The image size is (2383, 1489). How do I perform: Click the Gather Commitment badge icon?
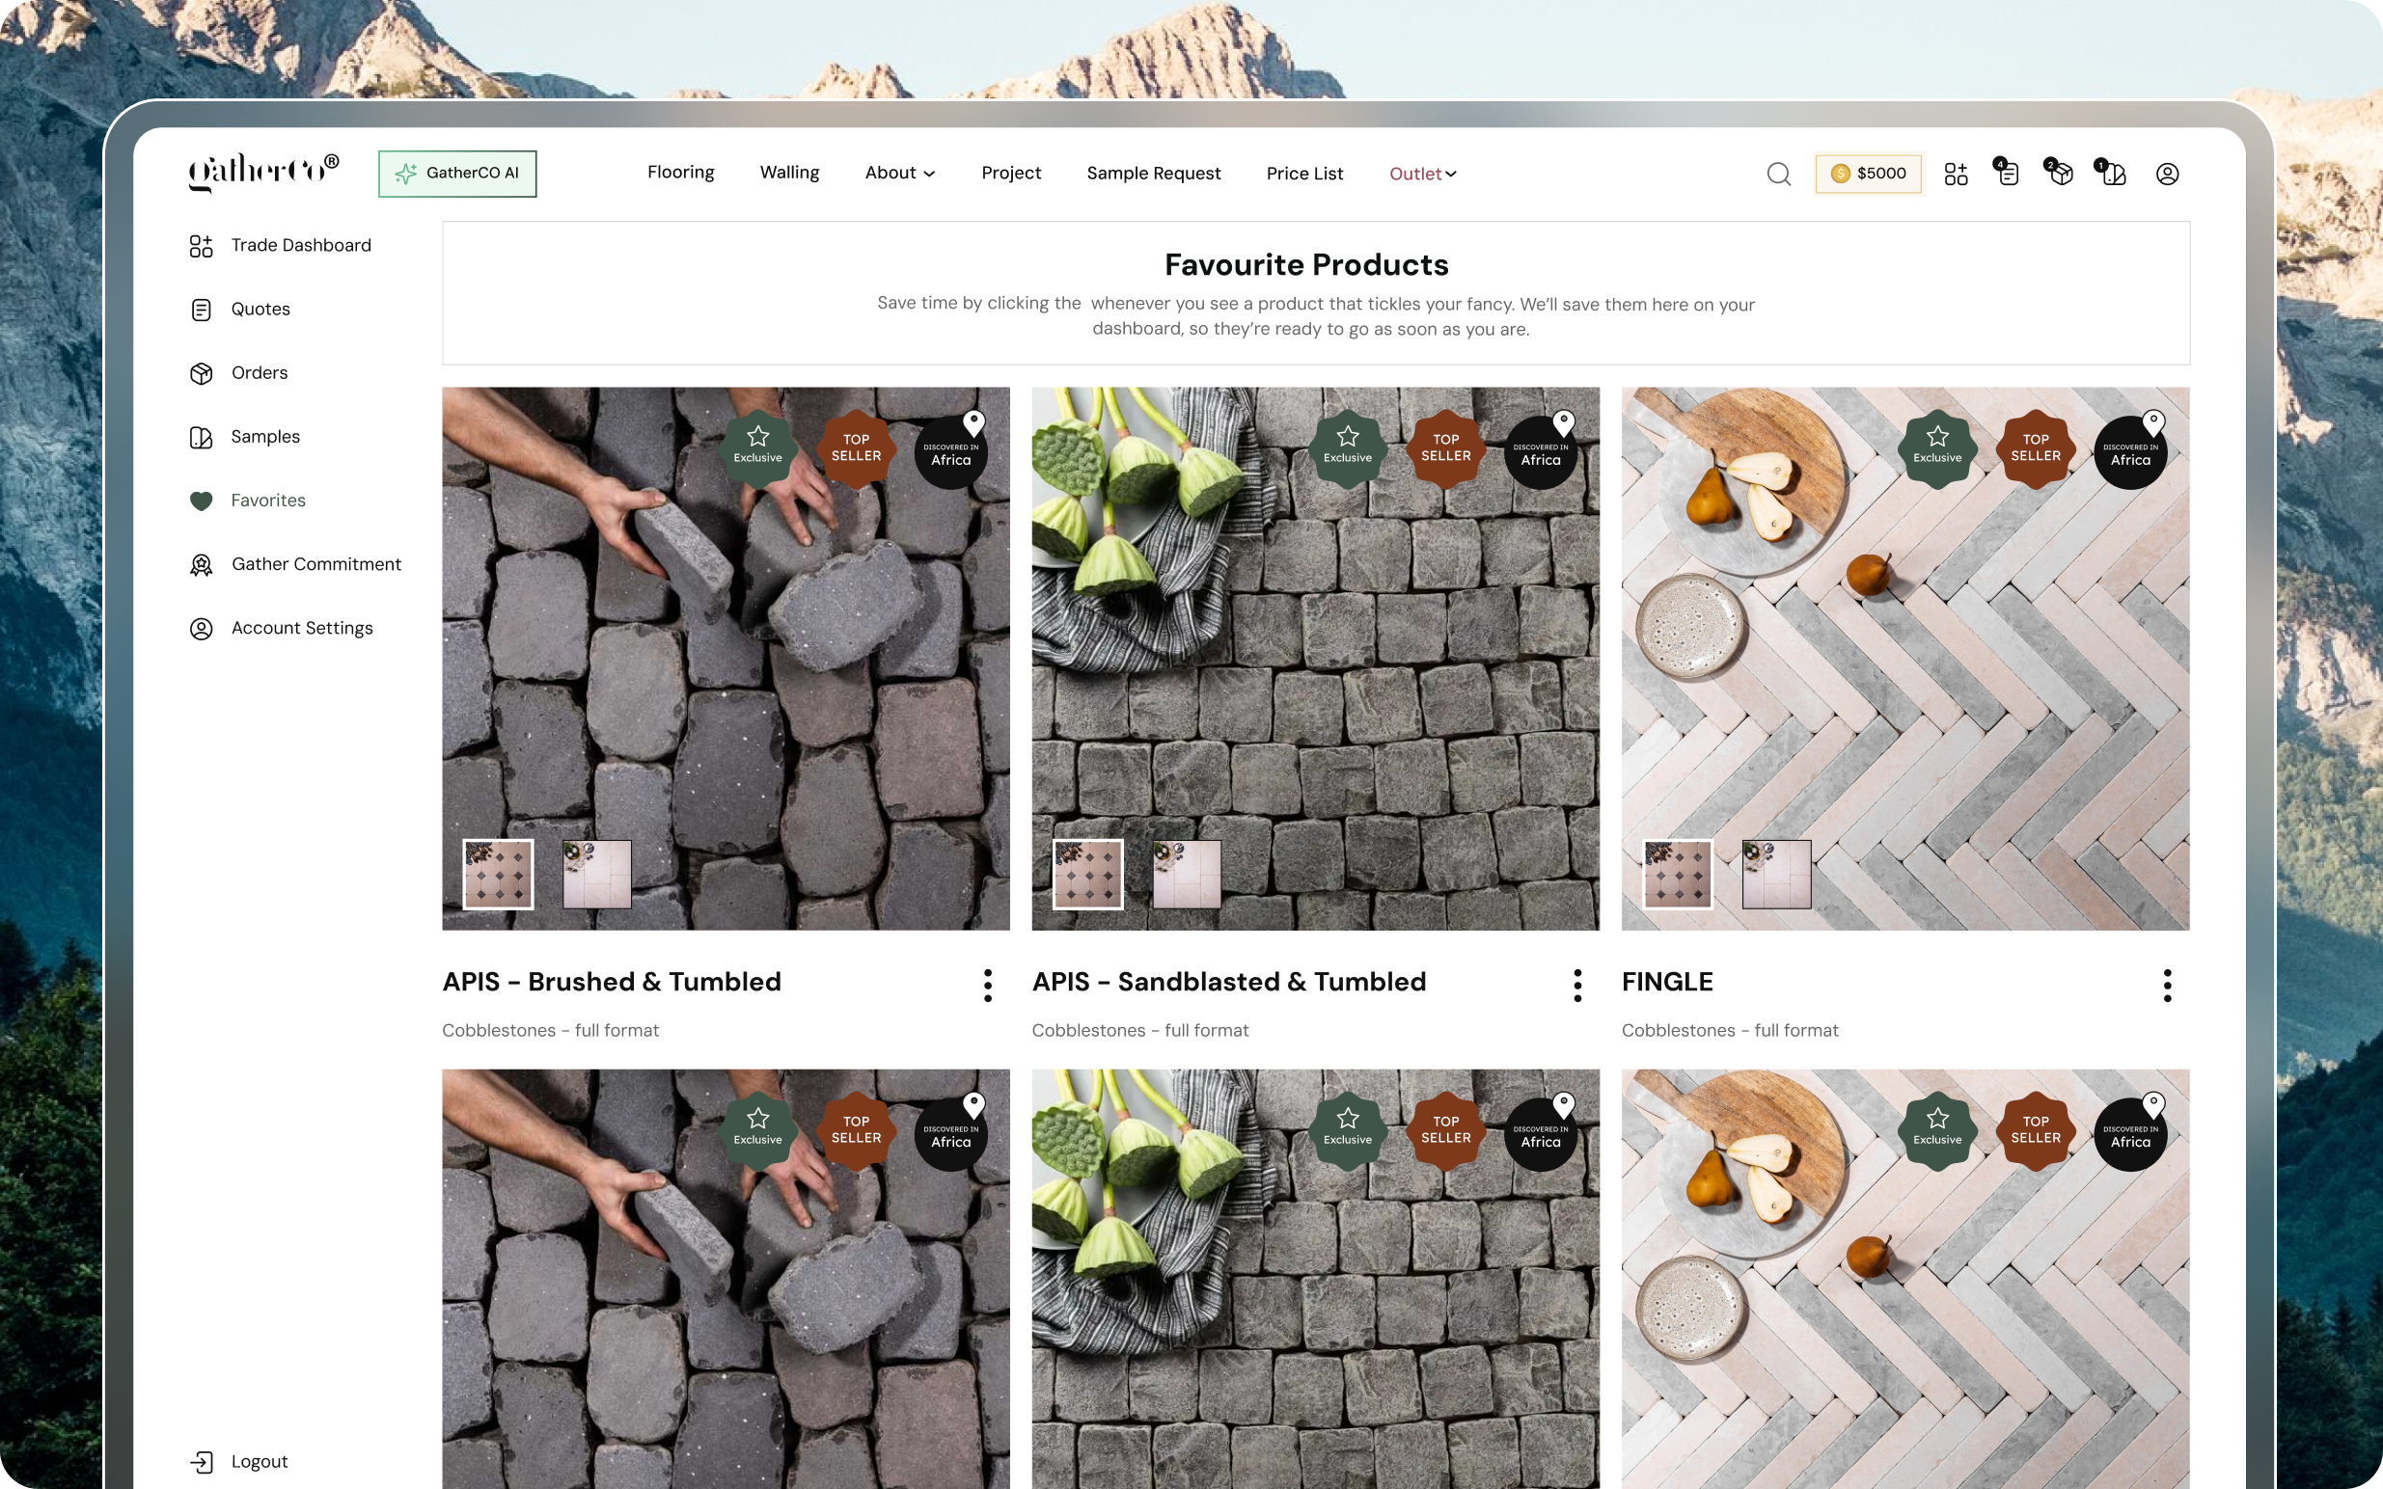tap(201, 564)
